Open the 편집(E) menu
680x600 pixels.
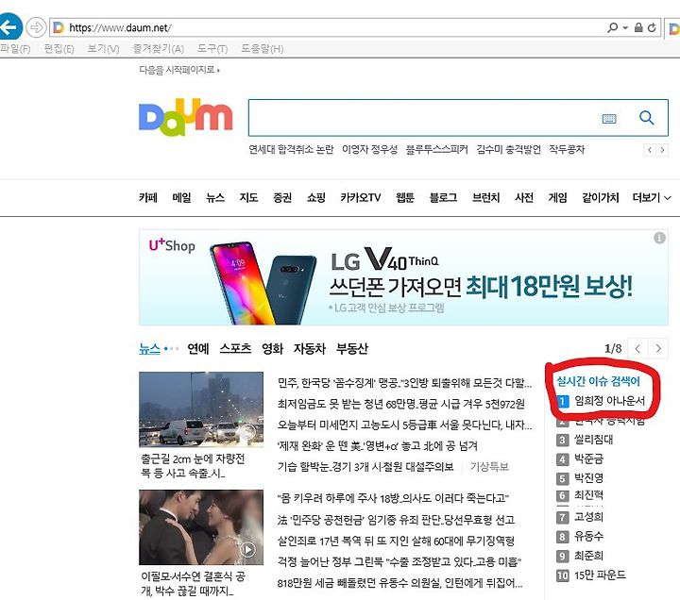[x=59, y=48]
